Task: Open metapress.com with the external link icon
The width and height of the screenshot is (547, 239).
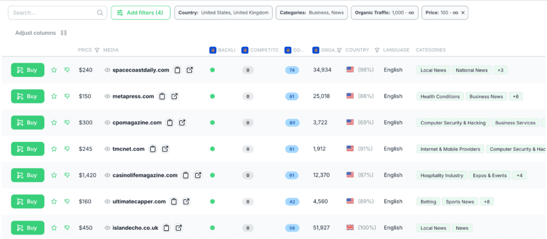Action: [175, 97]
